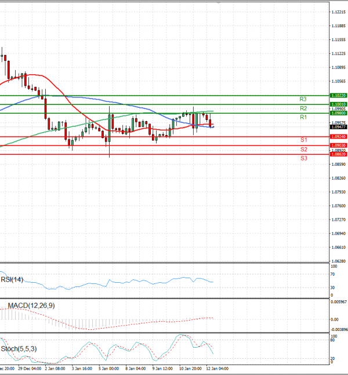Click the 9 Jan 12:00 time label
The image size is (348, 375).
point(162,369)
